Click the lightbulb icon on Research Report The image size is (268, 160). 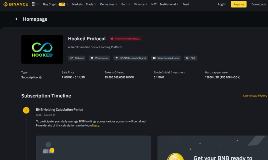click(x=116, y=58)
